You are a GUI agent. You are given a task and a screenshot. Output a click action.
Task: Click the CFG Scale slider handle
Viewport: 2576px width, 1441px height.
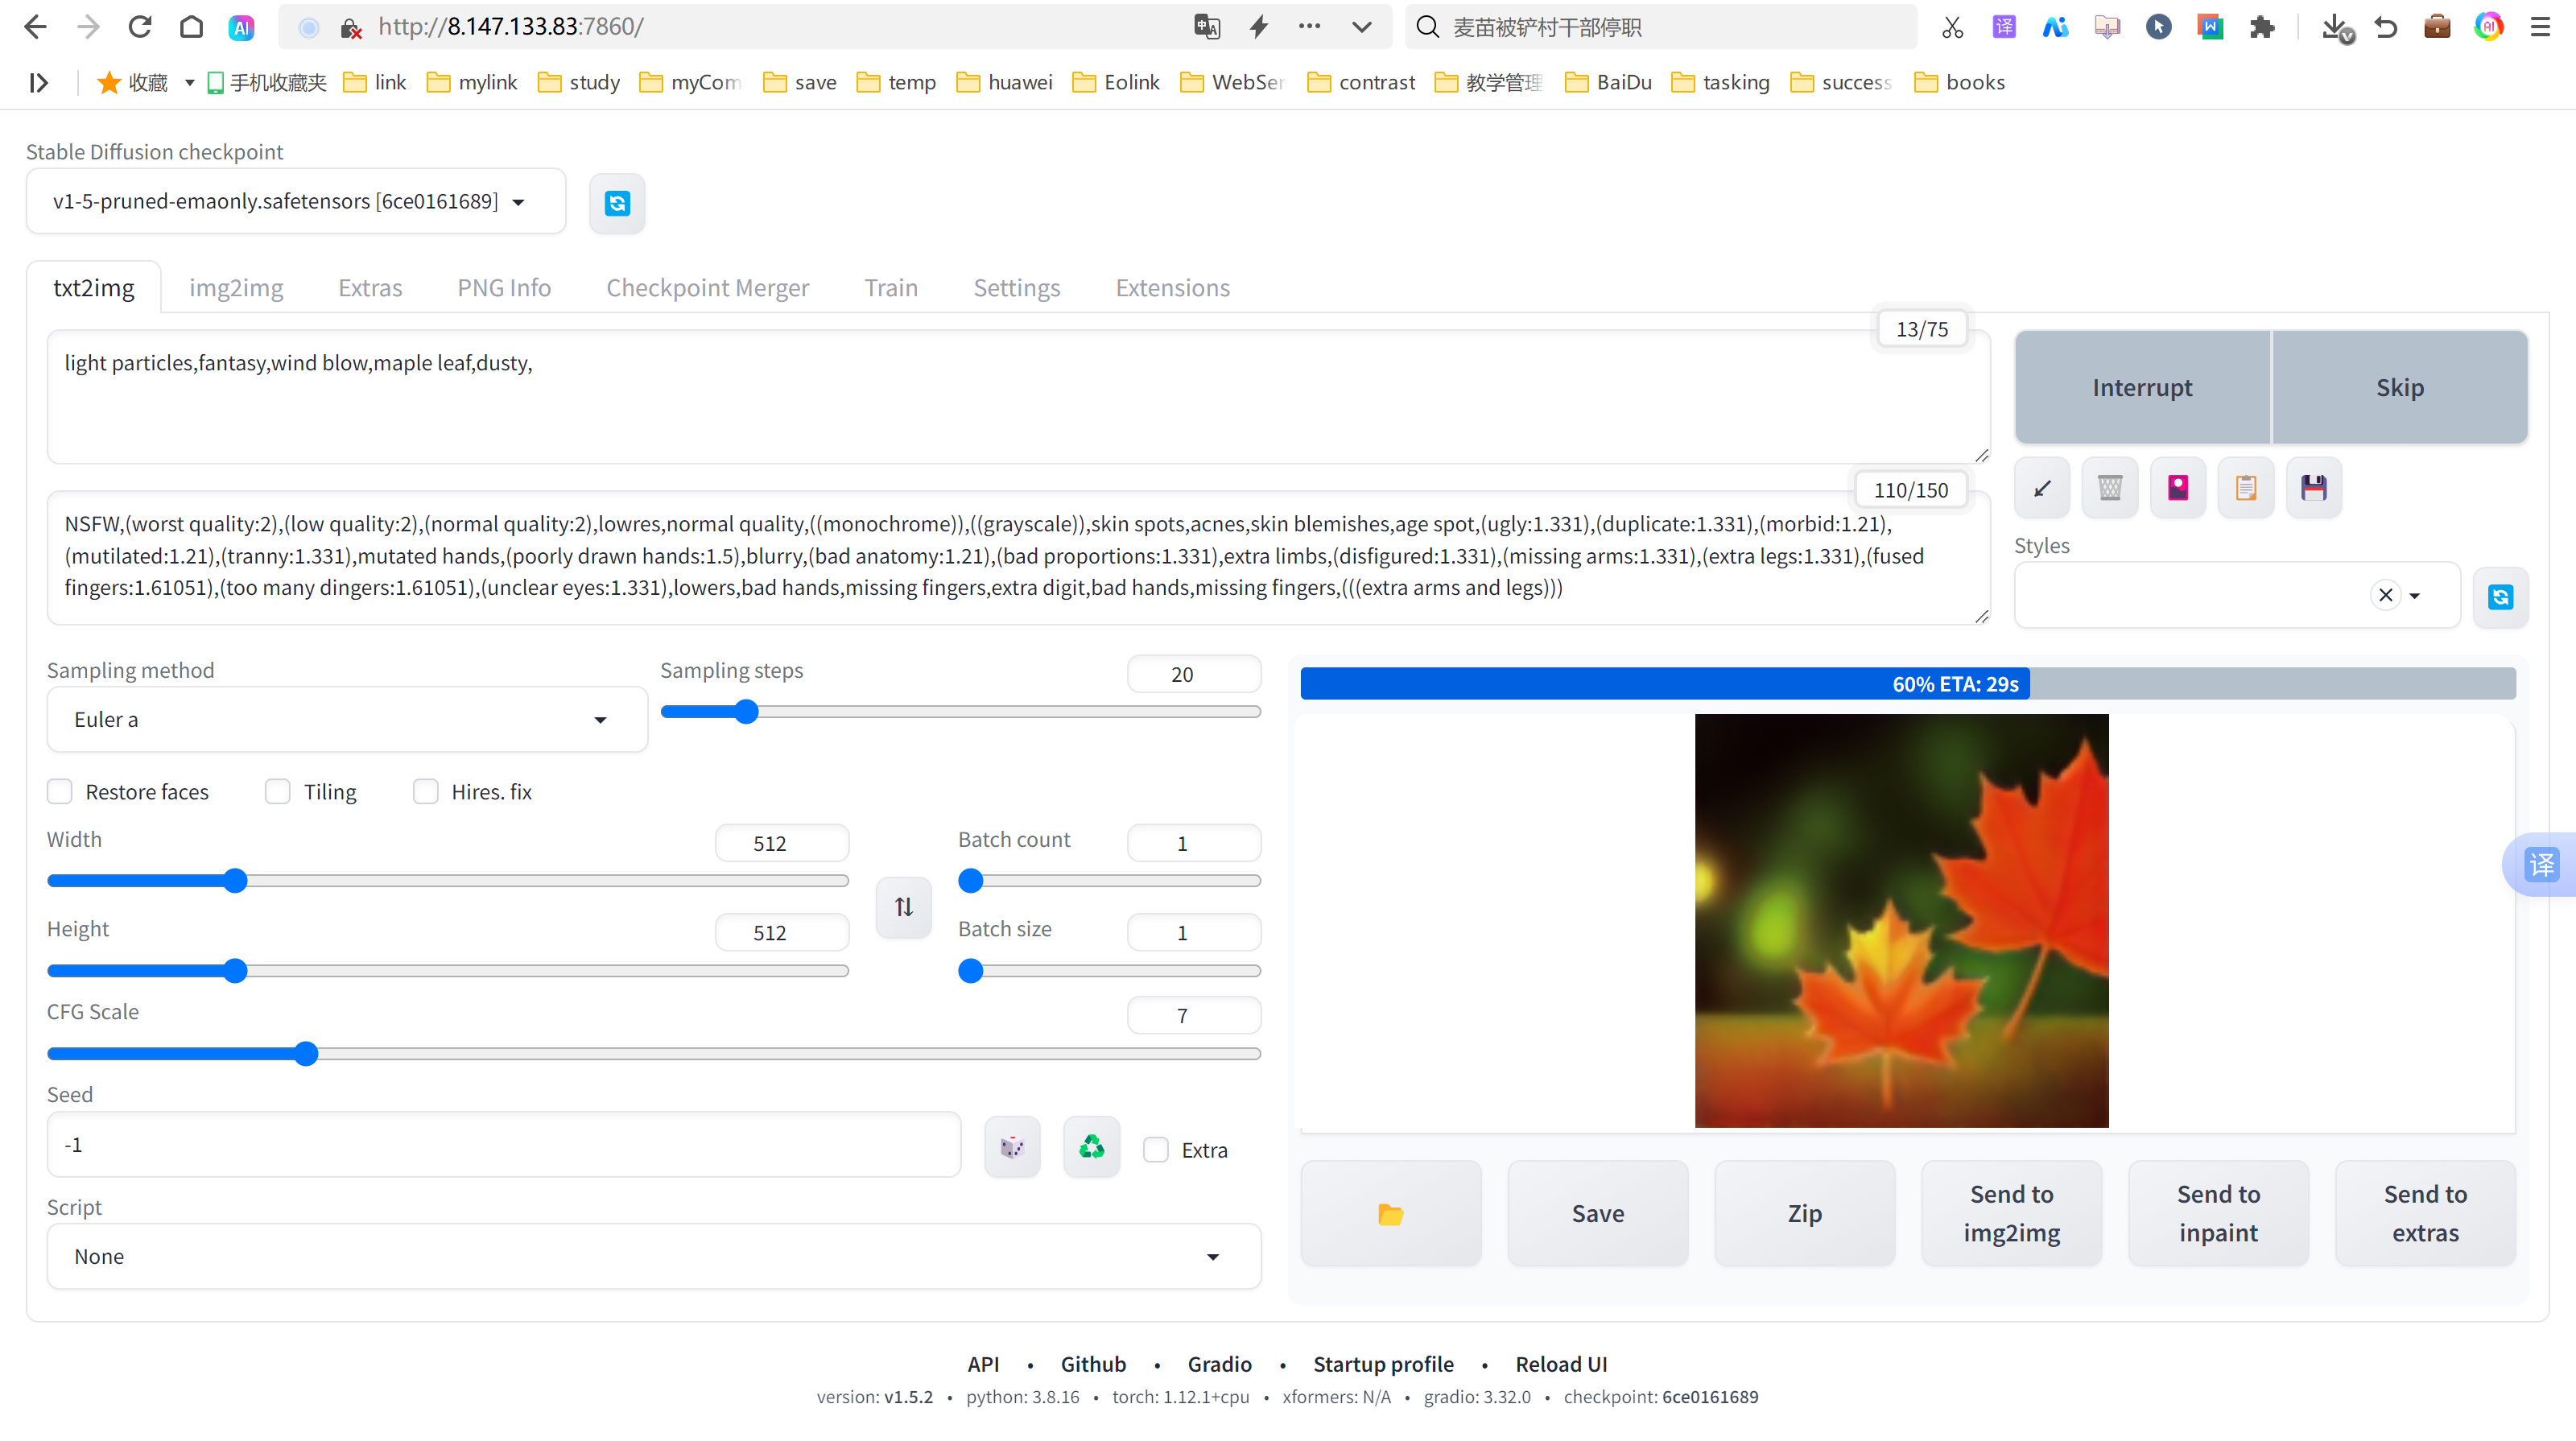point(306,1054)
